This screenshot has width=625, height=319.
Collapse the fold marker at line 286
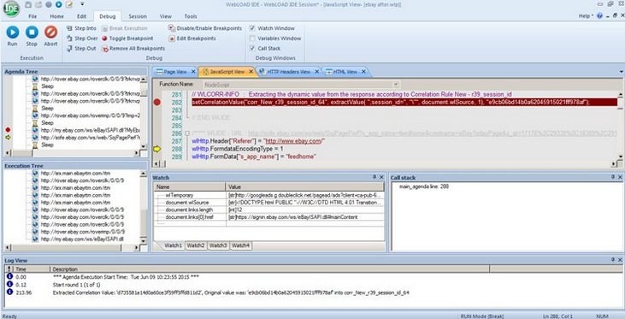point(186,133)
